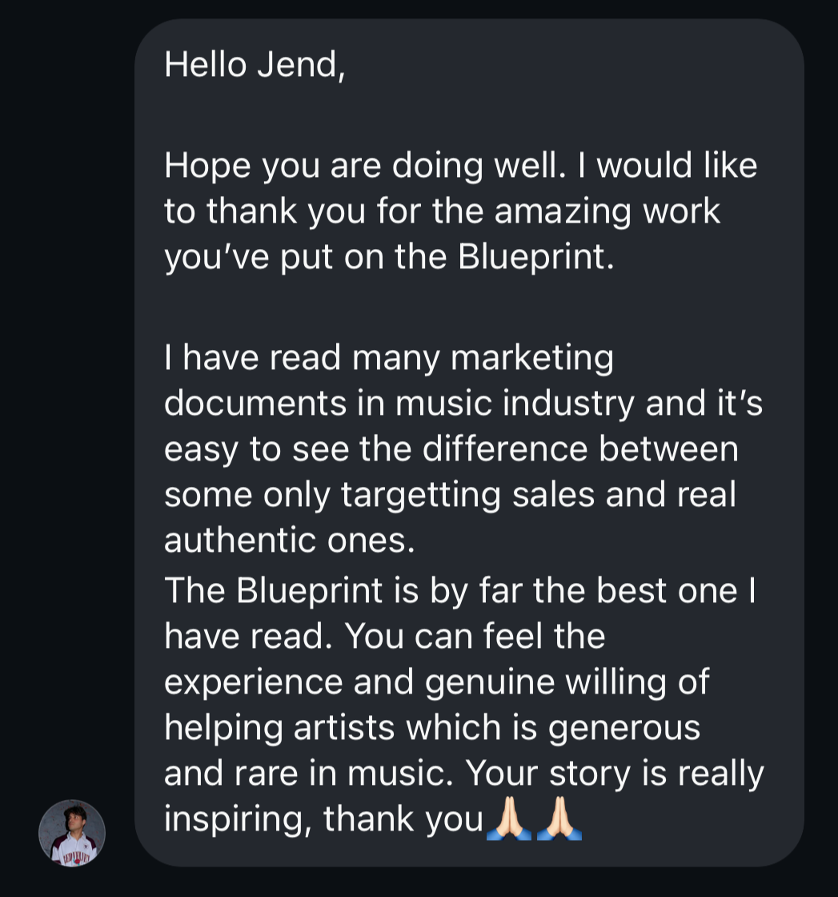The image size is (838, 897).
Task: Select the line "I have read many marketing"
Action: (388, 358)
